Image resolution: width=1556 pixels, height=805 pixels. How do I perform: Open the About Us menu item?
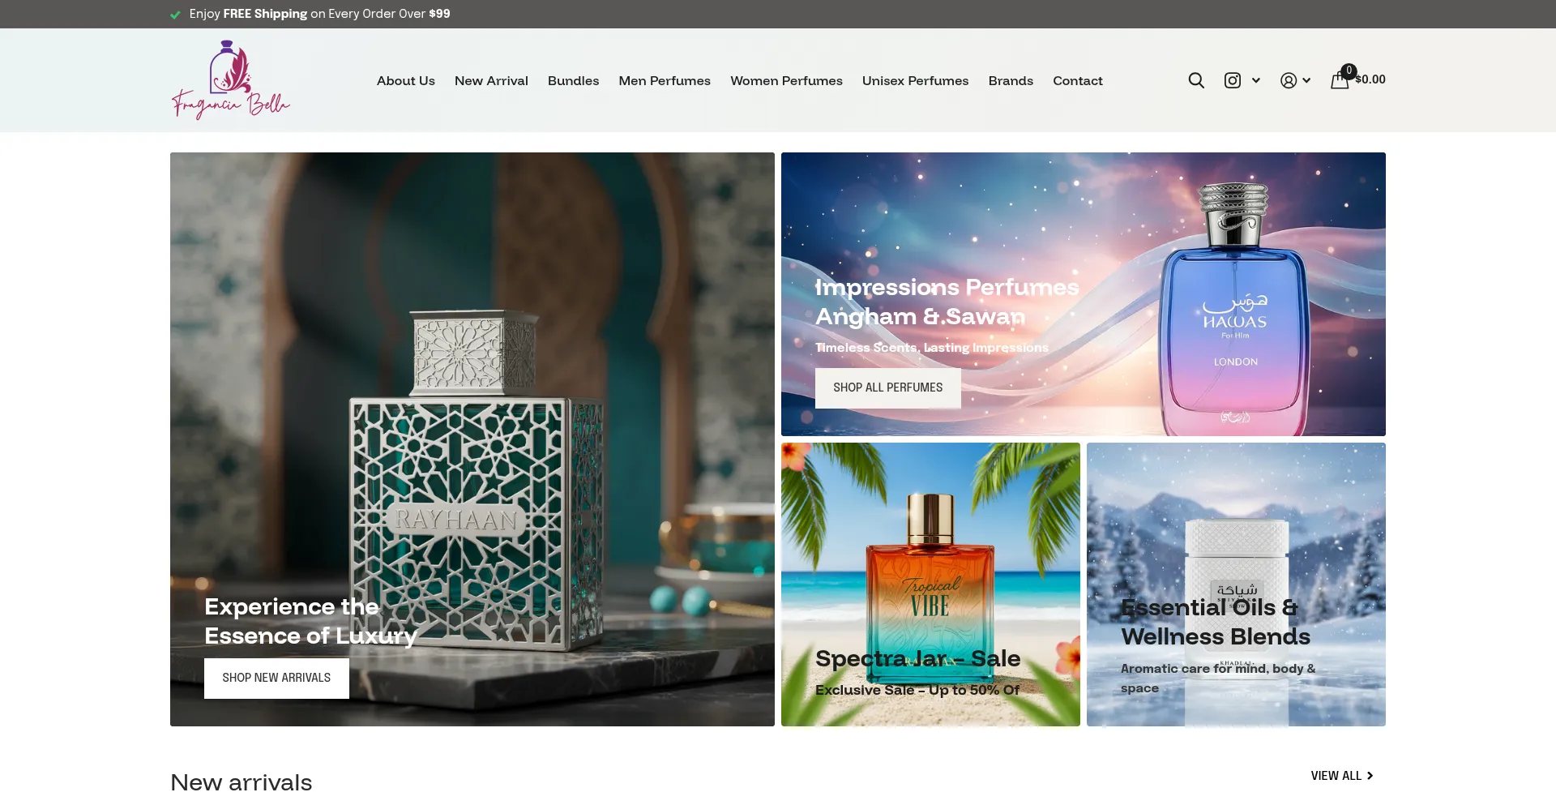tap(406, 80)
